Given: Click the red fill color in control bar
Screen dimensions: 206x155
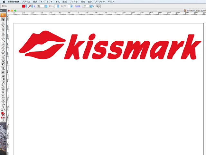Looking at the screenshot, I should point(23,6).
